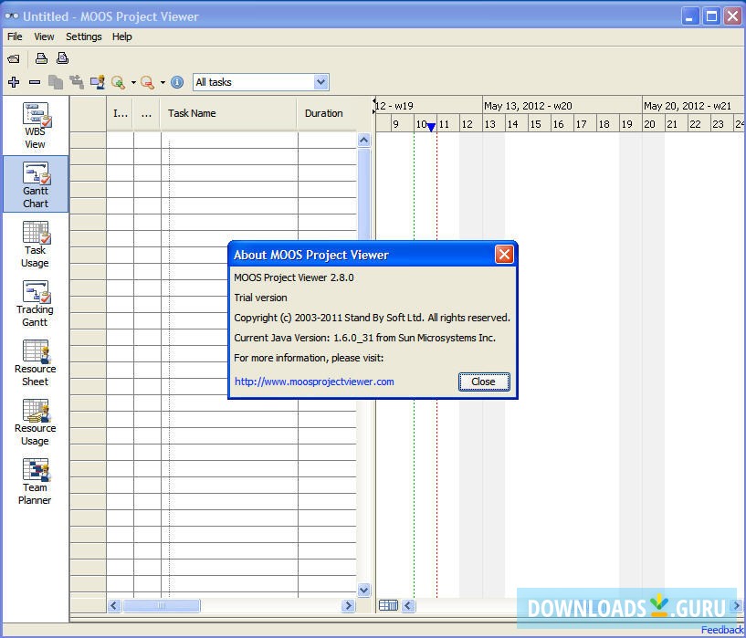
Task: Click the task table horizontal scrollbar thumb
Action: (162, 605)
